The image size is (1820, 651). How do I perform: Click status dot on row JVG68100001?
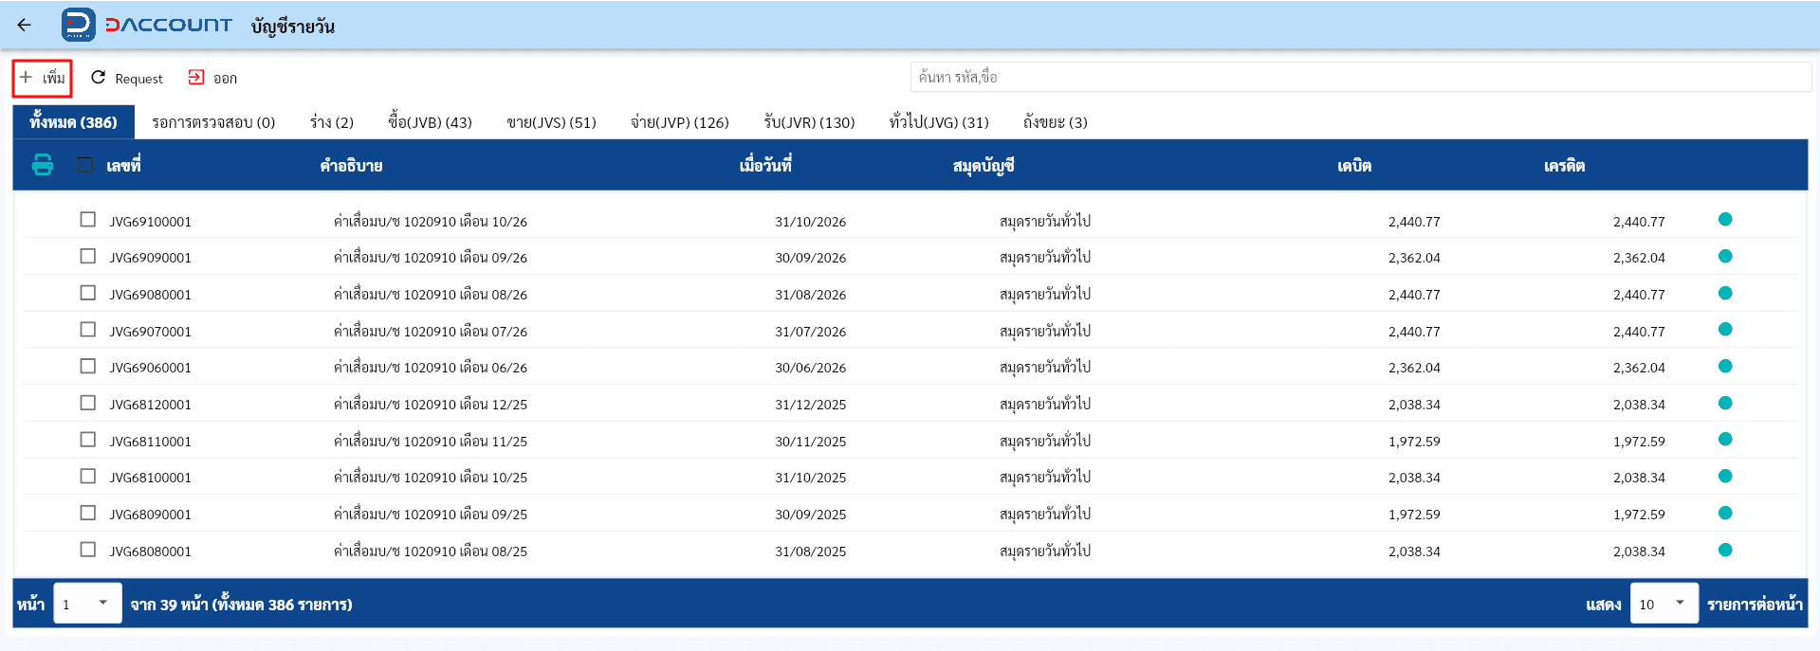click(1725, 477)
